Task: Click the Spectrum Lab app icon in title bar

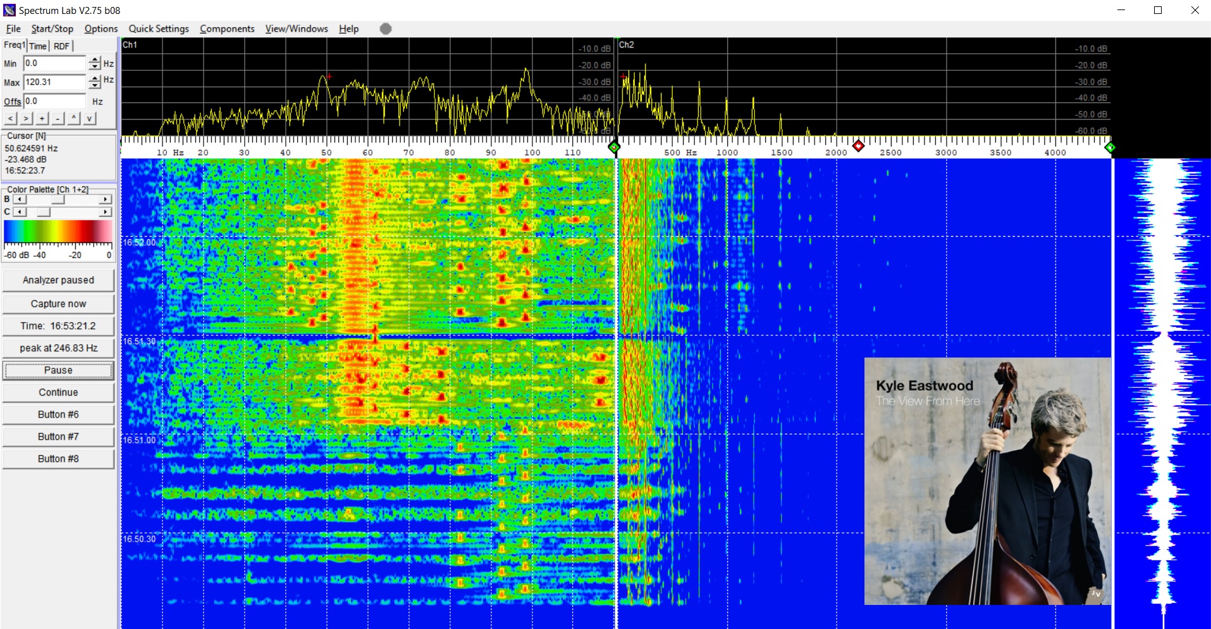Action: point(9,9)
